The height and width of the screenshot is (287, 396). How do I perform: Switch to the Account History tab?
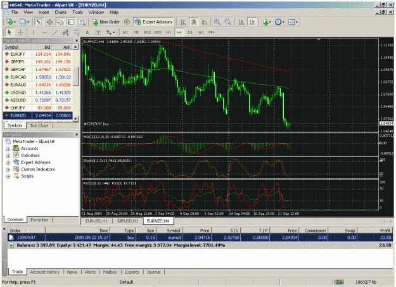coord(45,272)
